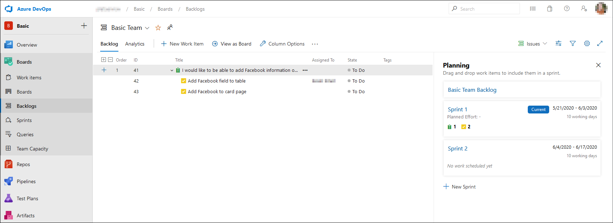Screen dimensions: 613x223
Task: Open the Artifacts hub
Action: [x=26, y=216]
